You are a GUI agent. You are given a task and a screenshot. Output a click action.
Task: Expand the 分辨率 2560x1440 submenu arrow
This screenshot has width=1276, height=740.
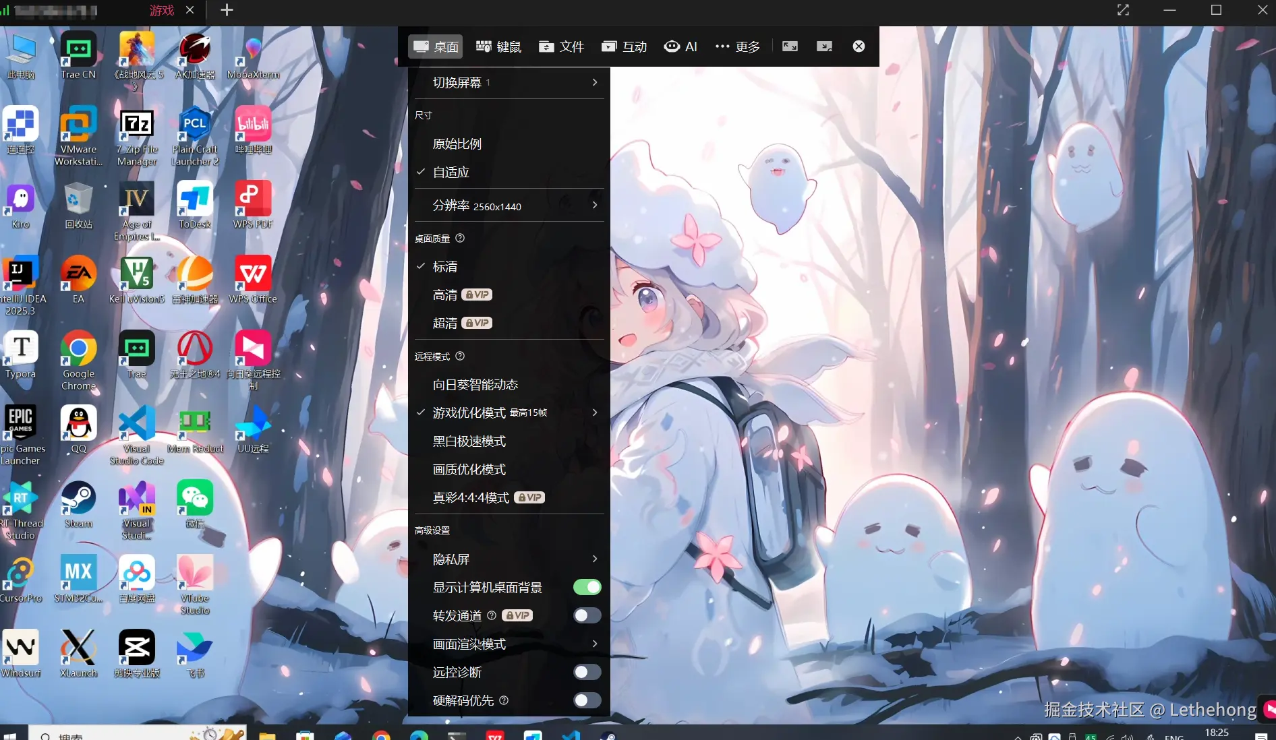(x=594, y=205)
